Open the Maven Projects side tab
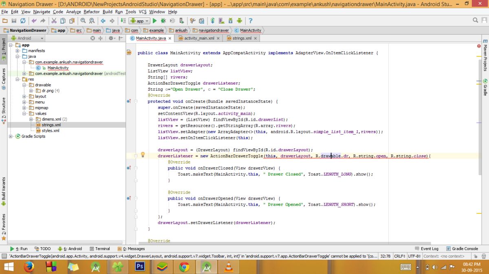Image resolution: width=489 pixels, height=274 pixels. pos(485,55)
